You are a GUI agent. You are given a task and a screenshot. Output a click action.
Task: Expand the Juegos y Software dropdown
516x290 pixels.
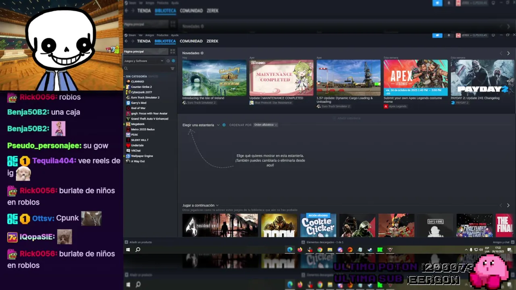tap(144, 61)
